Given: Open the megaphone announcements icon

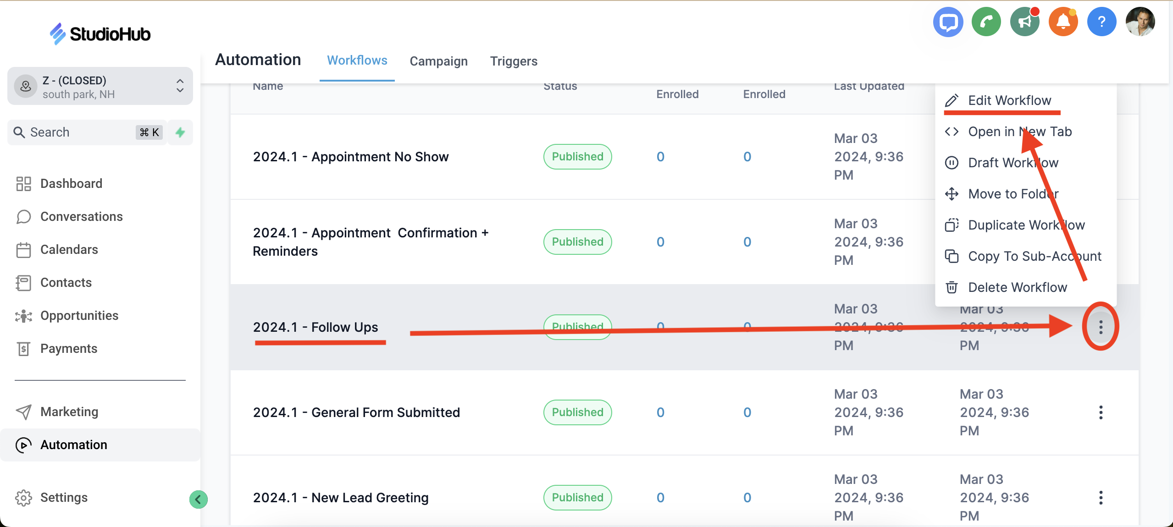Looking at the screenshot, I should coord(1024,22).
